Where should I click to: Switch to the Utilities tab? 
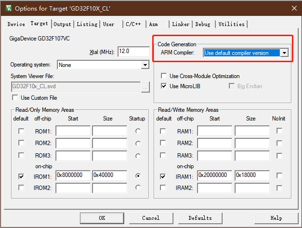coord(232,24)
